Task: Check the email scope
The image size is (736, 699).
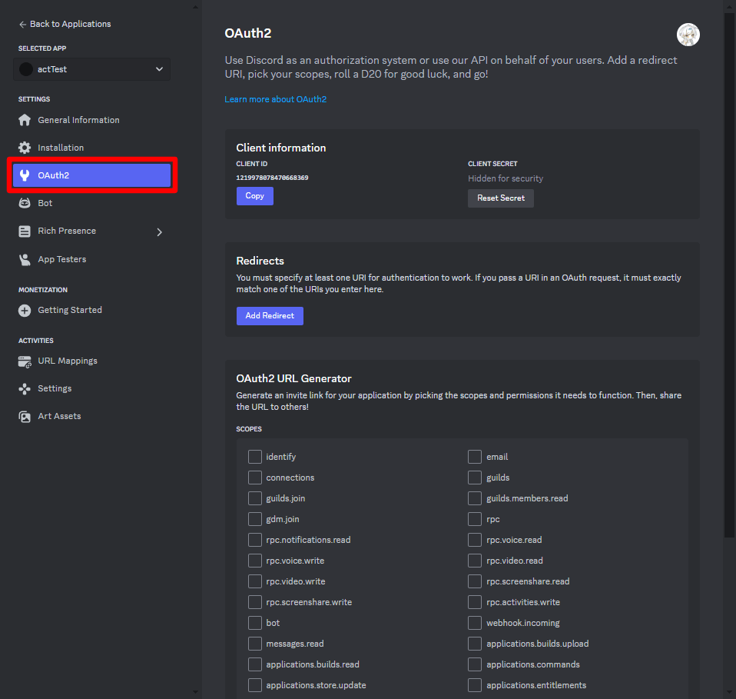Action: [475, 457]
